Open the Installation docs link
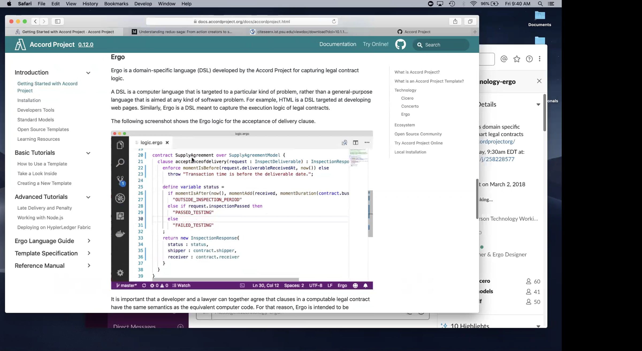Viewport: 642px width, 351px height. click(29, 100)
